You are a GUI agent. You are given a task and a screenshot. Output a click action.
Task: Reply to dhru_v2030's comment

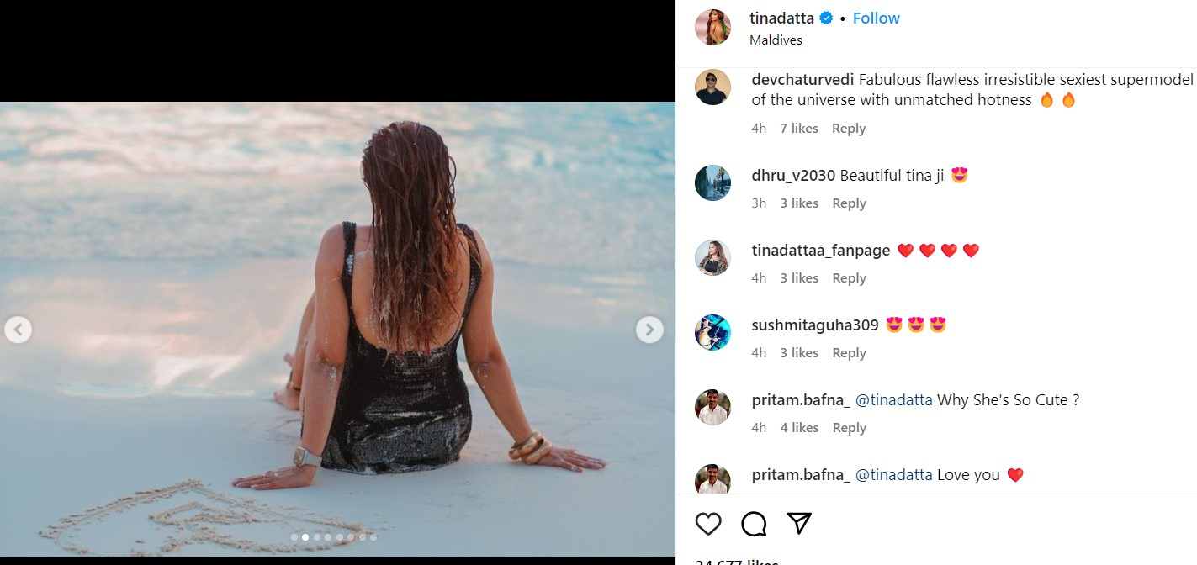pyautogui.click(x=848, y=203)
